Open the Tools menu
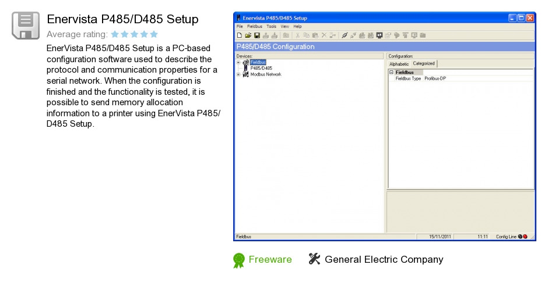The height and width of the screenshot is (286, 548). 271,26
